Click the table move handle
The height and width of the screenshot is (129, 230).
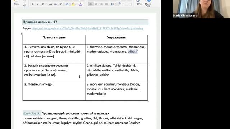21,34
